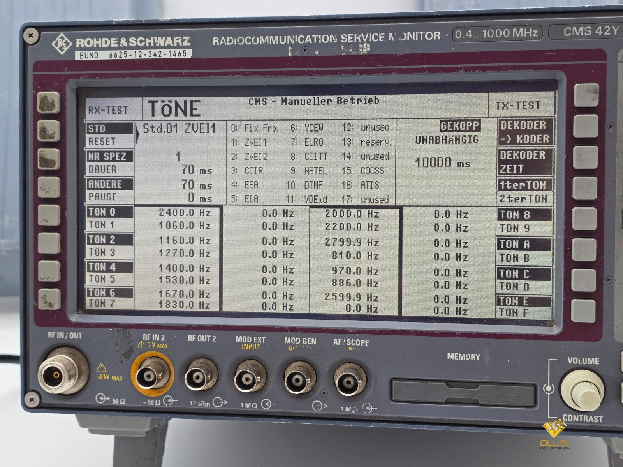The height and width of the screenshot is (467, 623).
Task: Select the UNABHÄNGIG option
Action: pyautogui.click(x=447, y=140)
